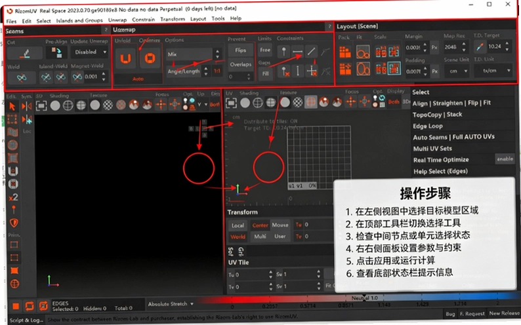This screenshot has height=325, width=521.
Task: Click the Map Rez 2048 stepper
Action: pos(463,47)
